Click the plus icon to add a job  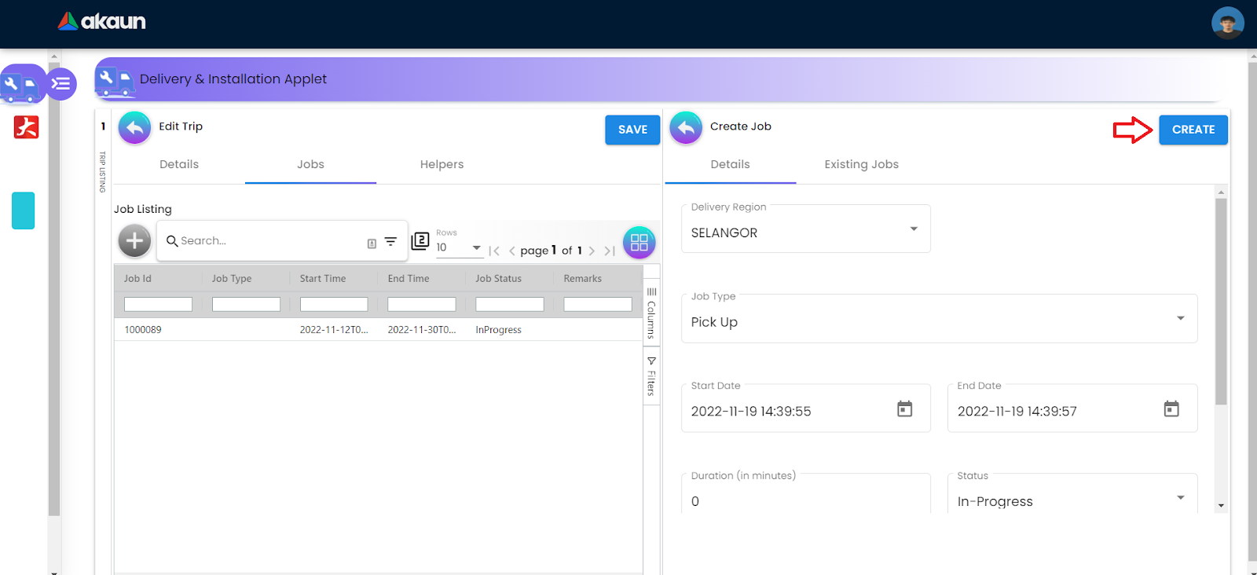click(134, 240)
